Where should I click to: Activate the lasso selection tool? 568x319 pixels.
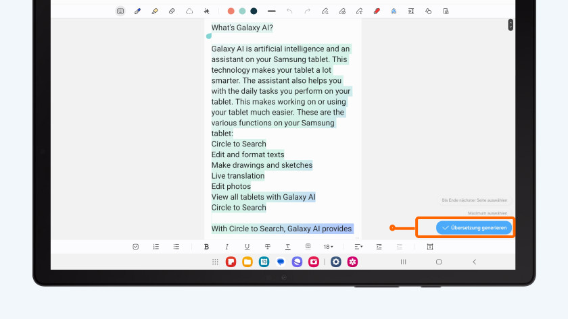[x=189, y=11]
